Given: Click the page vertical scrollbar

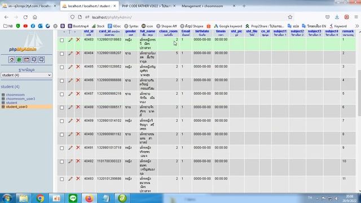Looking at the screenshot, I should pos(359,93).
